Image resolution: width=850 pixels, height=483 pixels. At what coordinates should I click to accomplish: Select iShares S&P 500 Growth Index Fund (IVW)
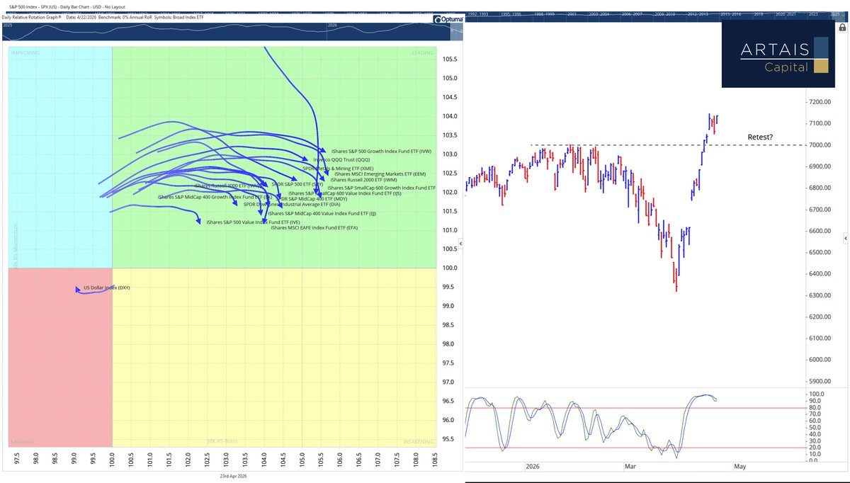(x=381, y=152)
